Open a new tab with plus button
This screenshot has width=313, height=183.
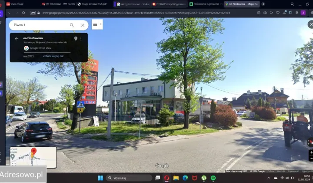click(x=263, y=4)
